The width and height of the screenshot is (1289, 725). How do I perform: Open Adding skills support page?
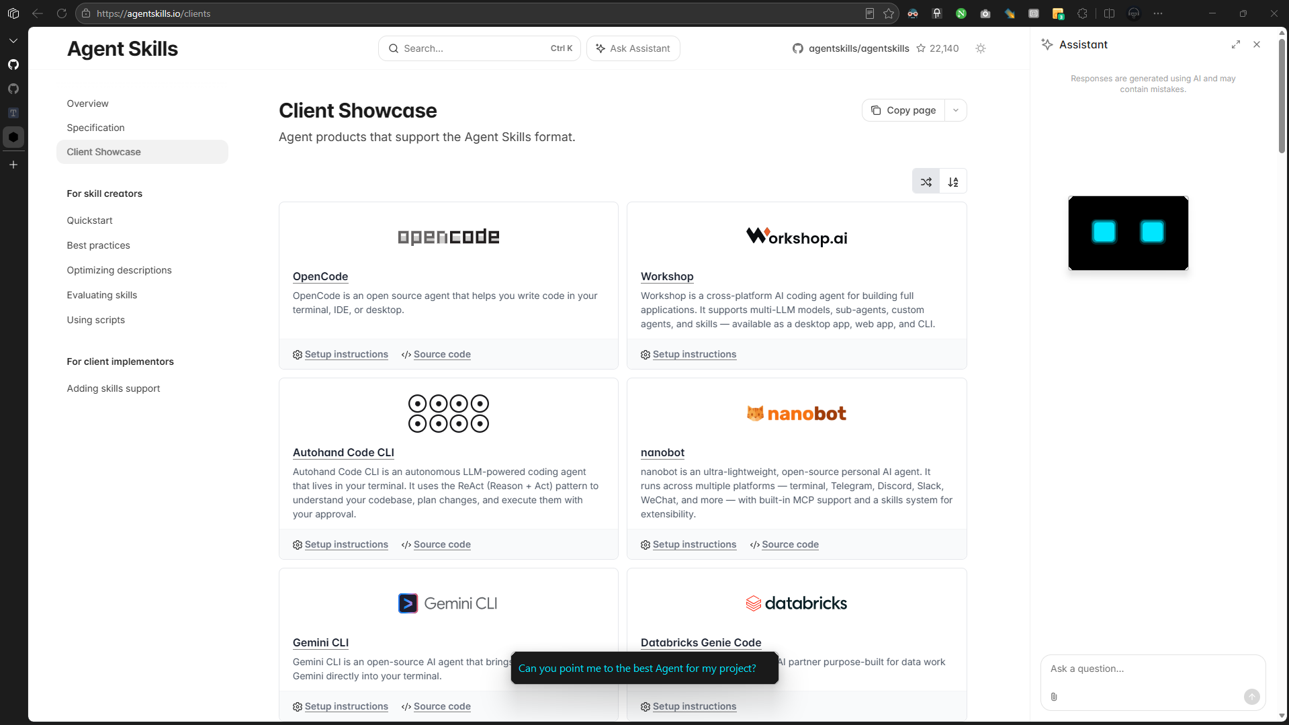tap(113, 388)
